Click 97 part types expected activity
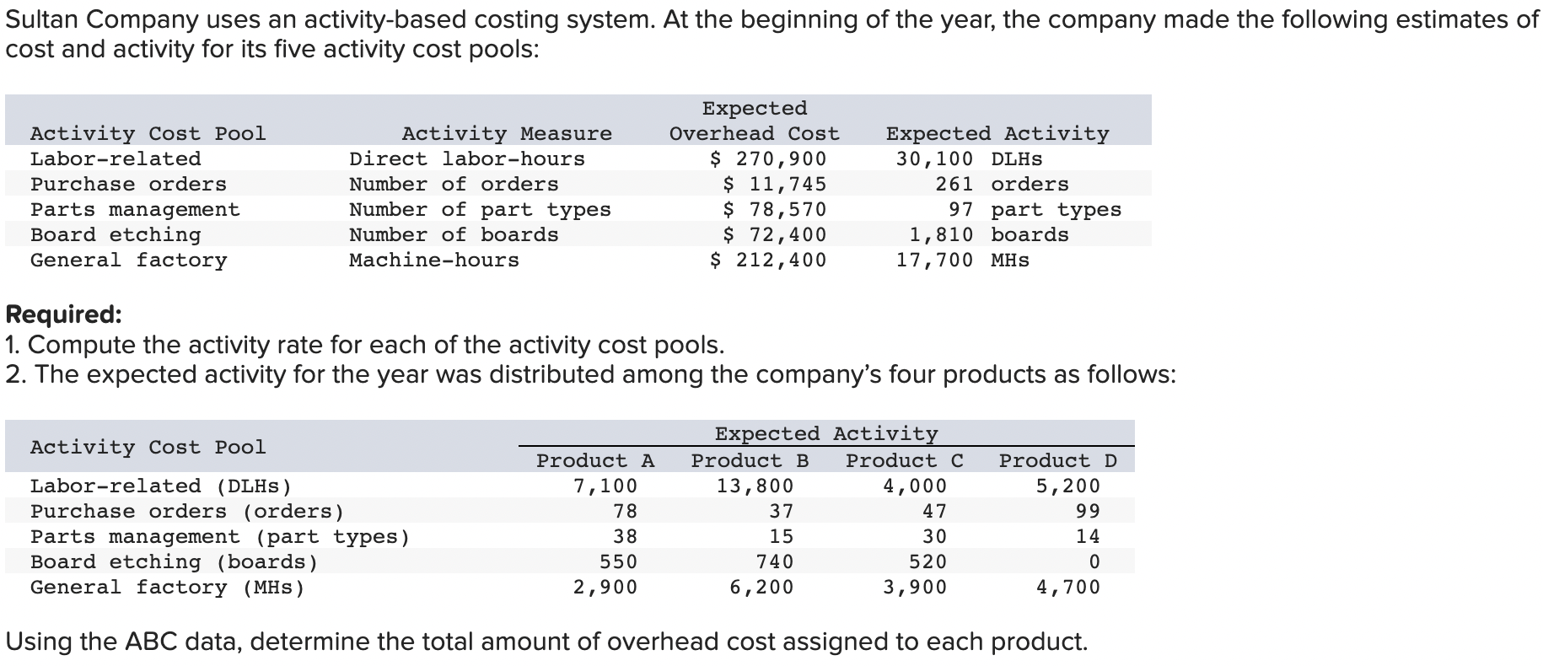The width and height of the screenshot is (1543, 666). point(1035,209)
